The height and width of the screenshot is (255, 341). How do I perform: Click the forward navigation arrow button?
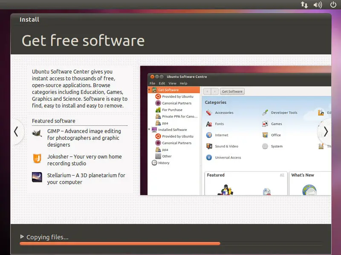coord(215,91)
